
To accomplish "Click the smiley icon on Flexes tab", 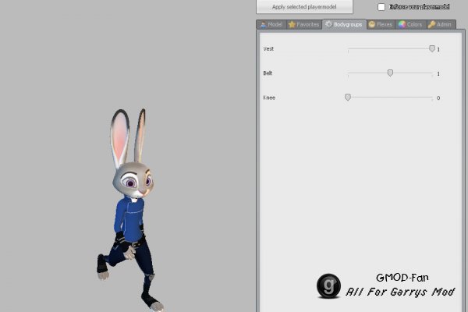I will 371,24.
